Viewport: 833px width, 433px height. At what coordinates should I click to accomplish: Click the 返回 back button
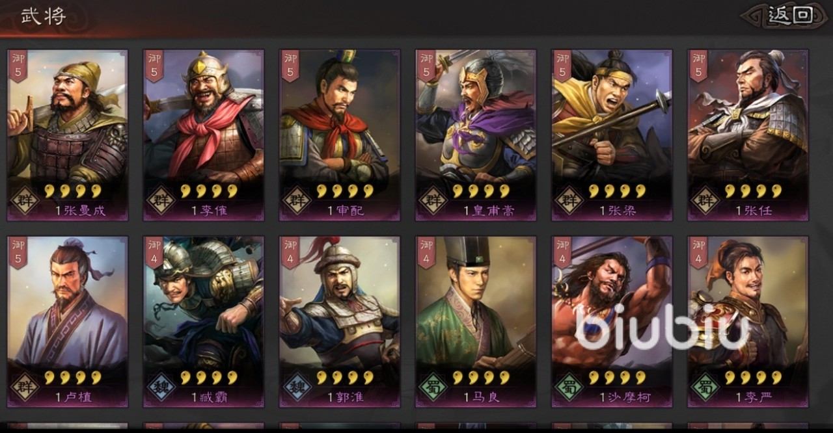pos(789,16)
